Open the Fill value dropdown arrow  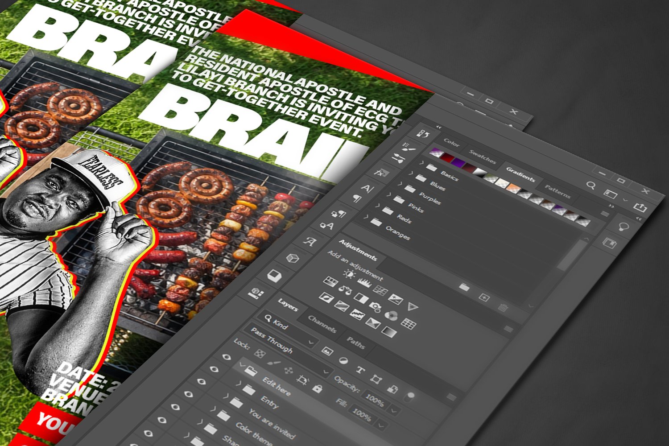click(x=381, y=425)
